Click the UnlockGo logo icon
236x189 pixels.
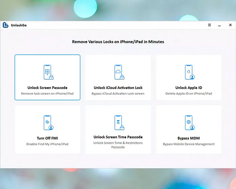(5, 25)
